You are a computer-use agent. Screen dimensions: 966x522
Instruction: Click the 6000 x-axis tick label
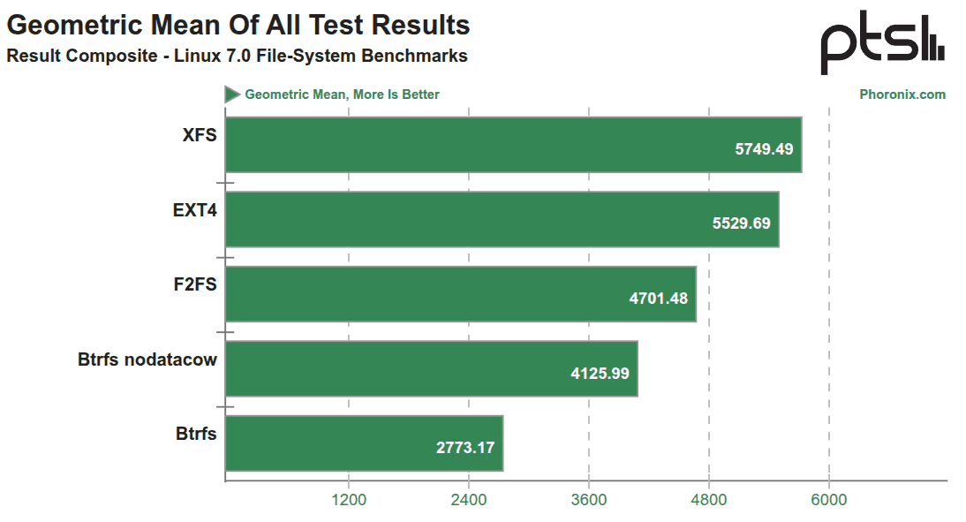(x=828, y=500)
